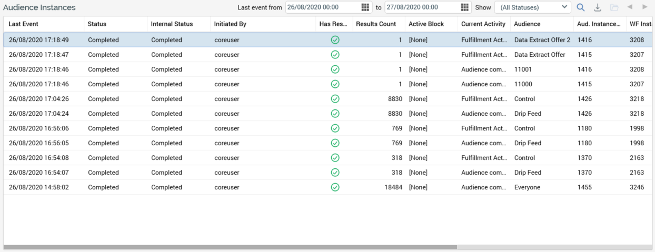This screenshot has height=252, width=655.
Task: Go to the next page arrow
Action: [x=644, y=7]
